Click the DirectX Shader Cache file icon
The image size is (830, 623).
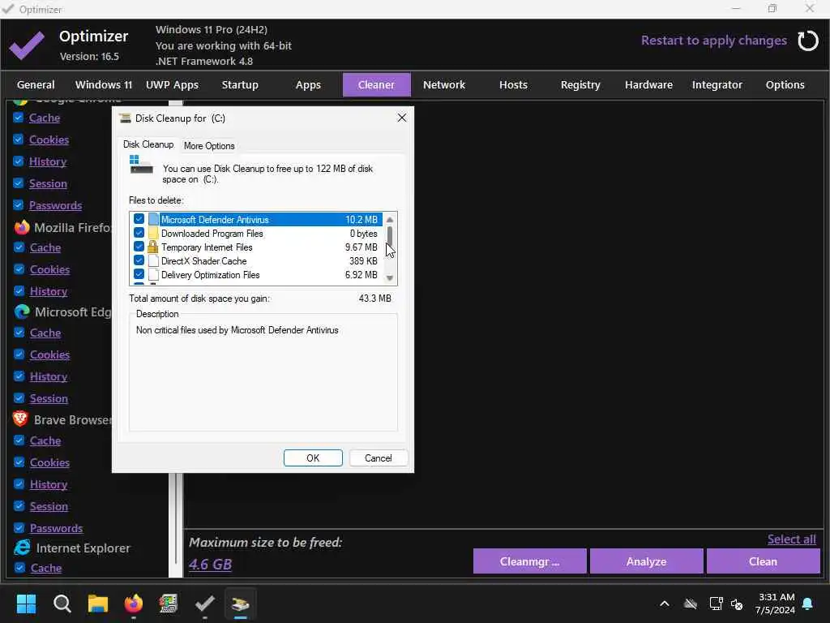(153, 260)
